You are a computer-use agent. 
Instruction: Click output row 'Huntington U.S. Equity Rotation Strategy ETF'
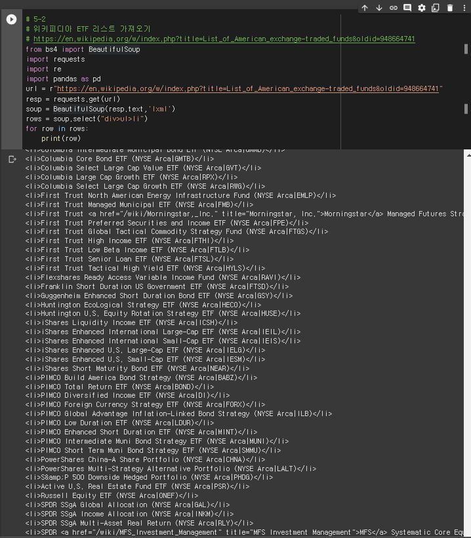163,314
